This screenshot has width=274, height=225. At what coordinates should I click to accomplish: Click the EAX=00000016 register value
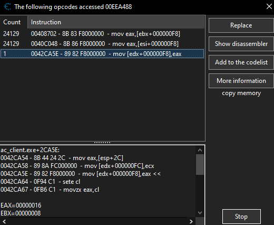point(21,205)
